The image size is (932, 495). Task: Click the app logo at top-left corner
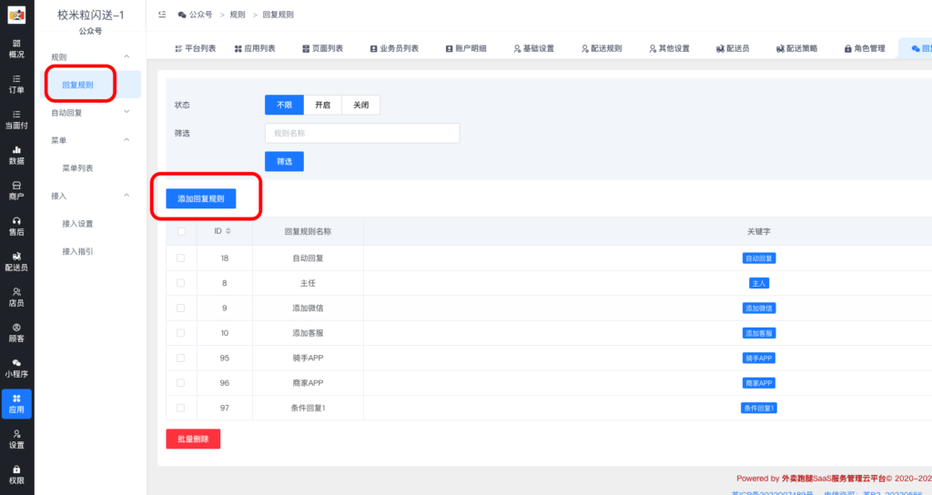tap(16, 15)
